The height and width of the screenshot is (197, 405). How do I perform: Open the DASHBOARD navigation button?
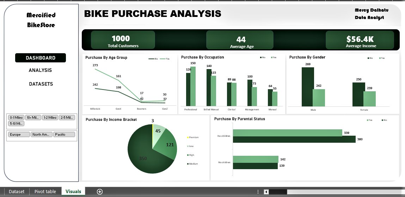coord(41,58)
